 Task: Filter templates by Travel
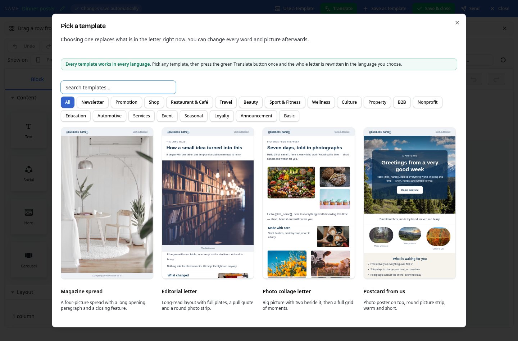coord(226,102)
